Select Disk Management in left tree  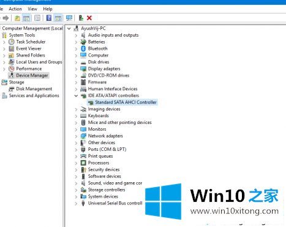coord(34,89)
